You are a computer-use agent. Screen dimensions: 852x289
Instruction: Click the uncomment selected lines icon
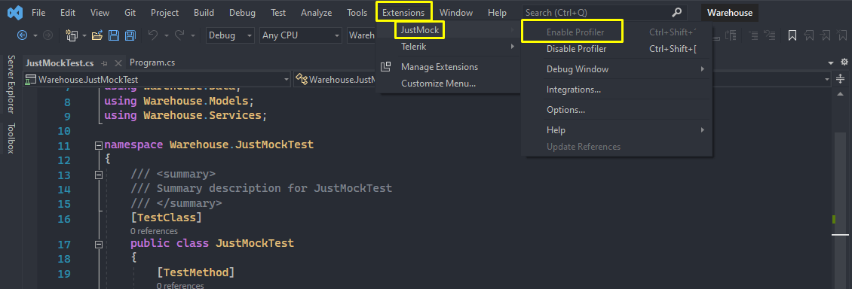tap(769, 35)
